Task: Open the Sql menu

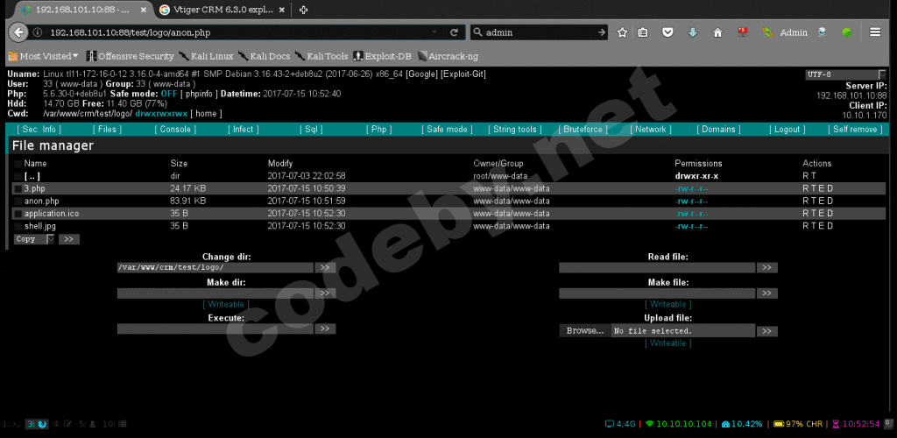Action: tap(311, 130)
